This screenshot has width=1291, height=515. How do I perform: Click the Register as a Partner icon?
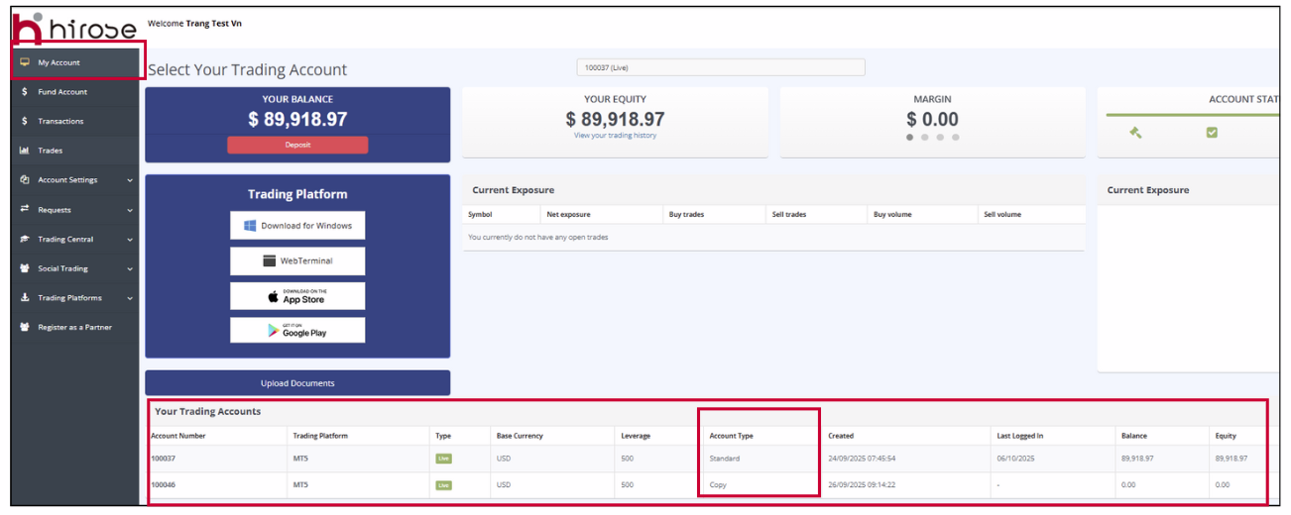point(25,327)
